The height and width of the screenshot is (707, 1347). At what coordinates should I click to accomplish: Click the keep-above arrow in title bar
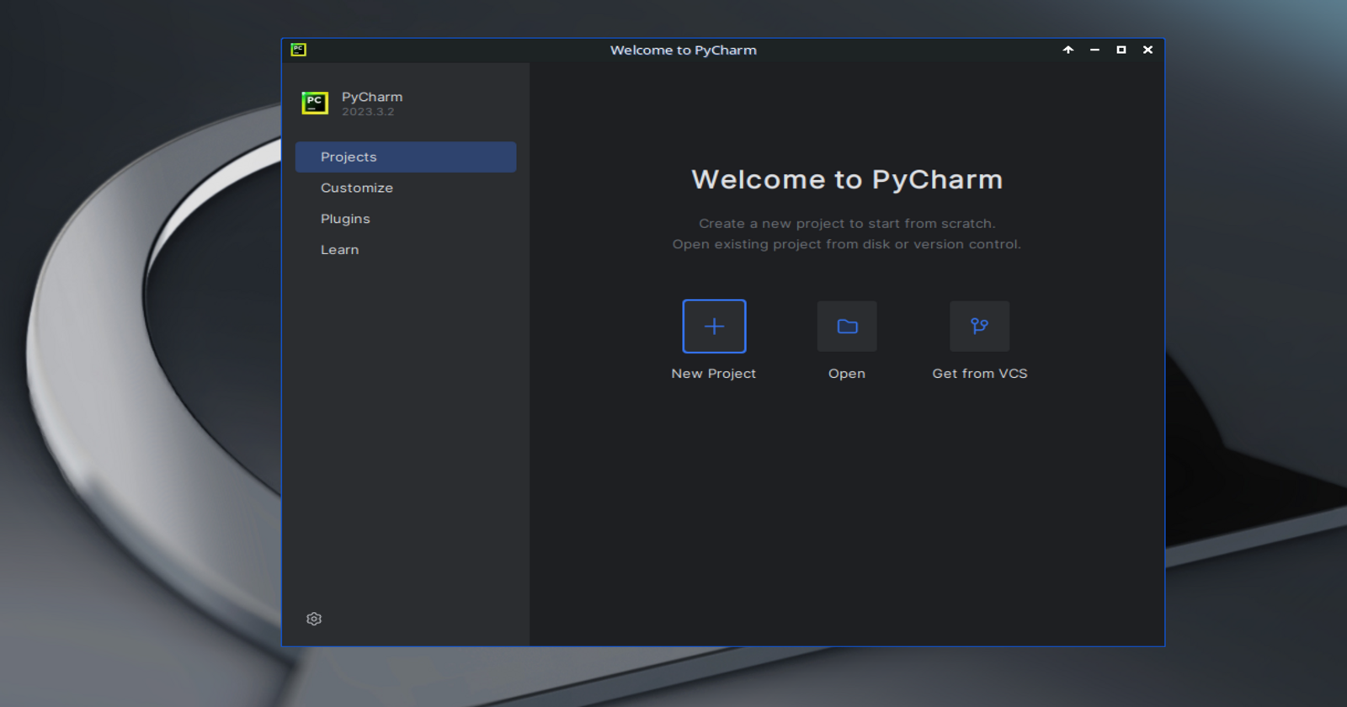[1068, 50]
